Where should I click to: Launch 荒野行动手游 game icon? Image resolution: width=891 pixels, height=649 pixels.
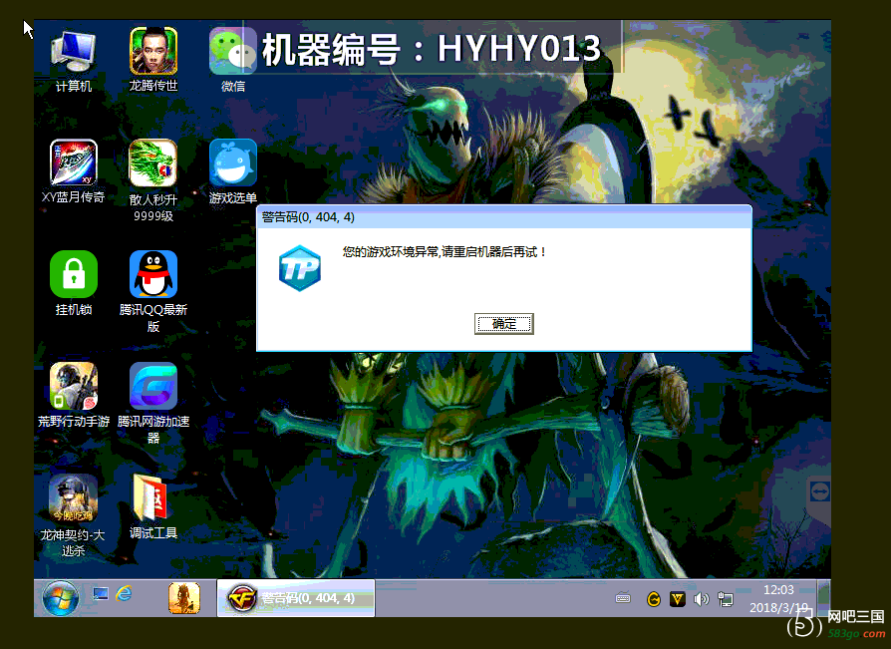coord(74,395)
